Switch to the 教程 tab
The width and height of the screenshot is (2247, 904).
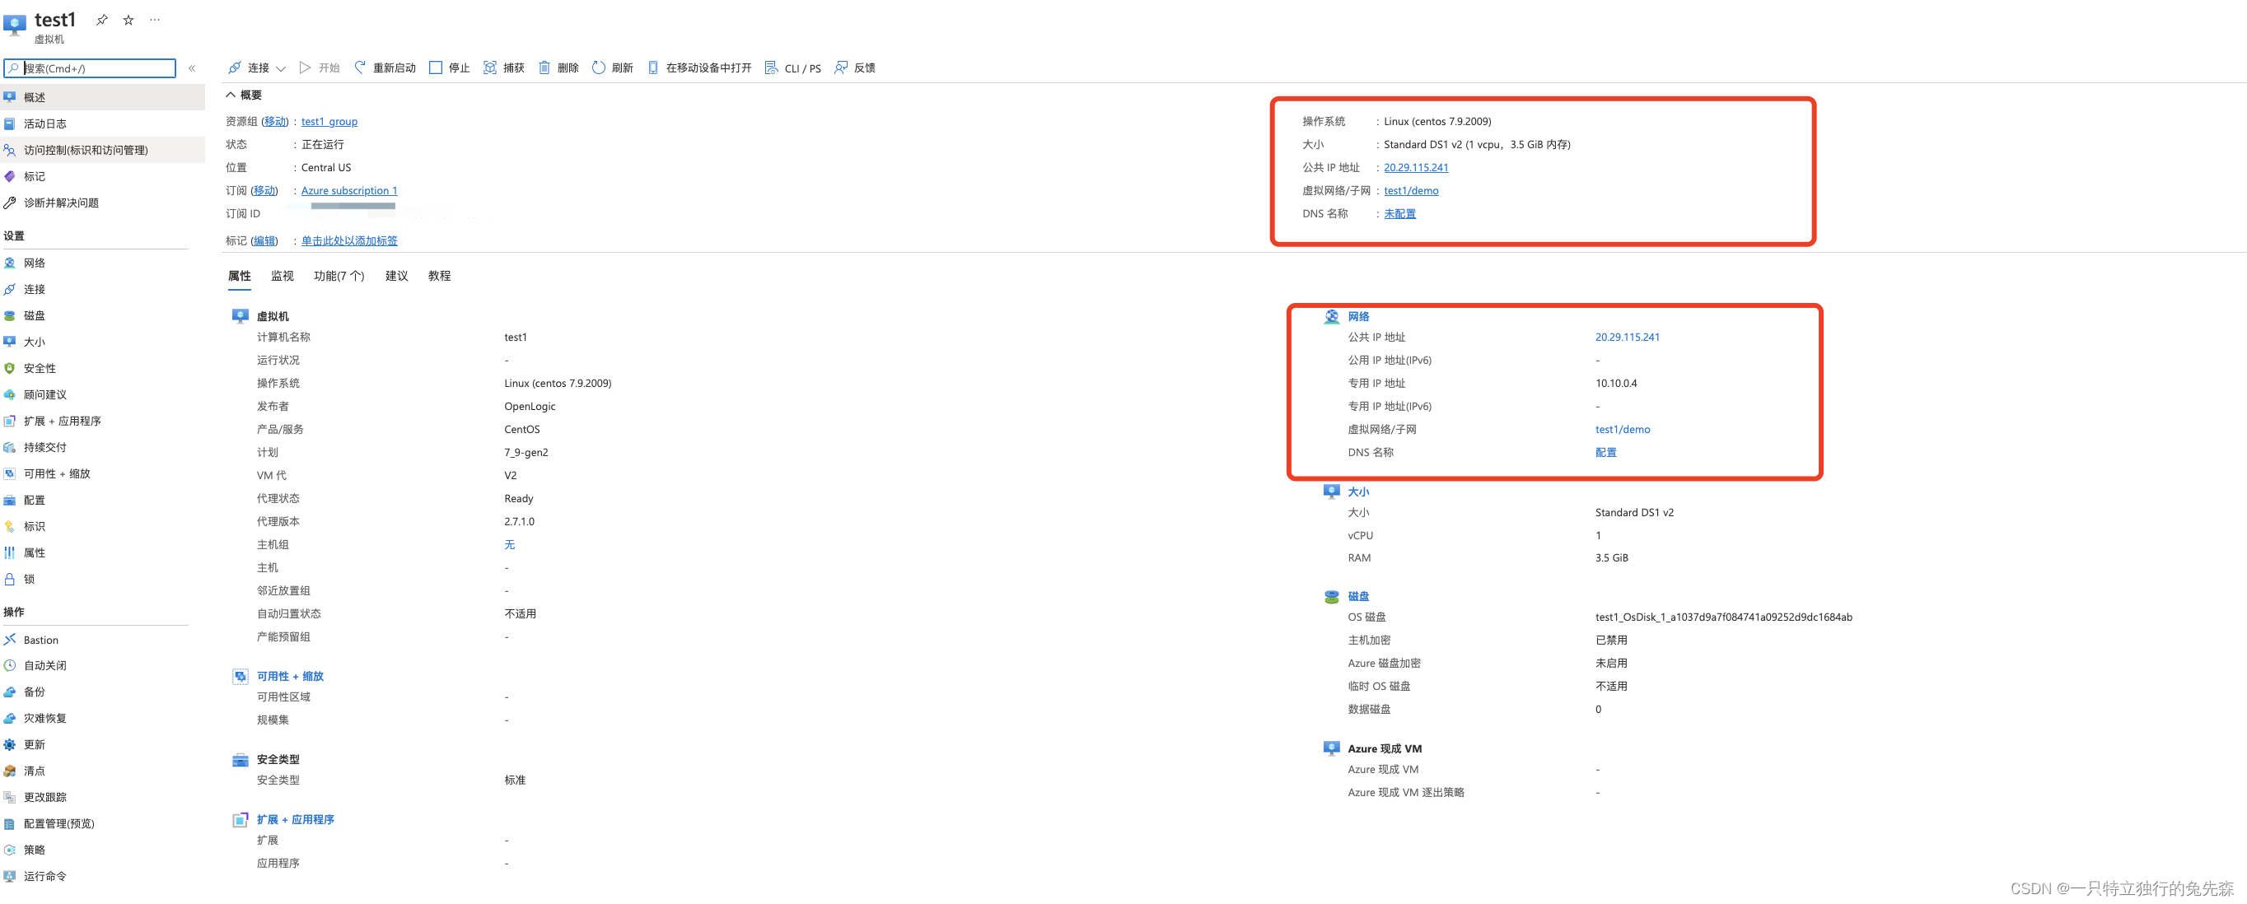pos(440,276)
